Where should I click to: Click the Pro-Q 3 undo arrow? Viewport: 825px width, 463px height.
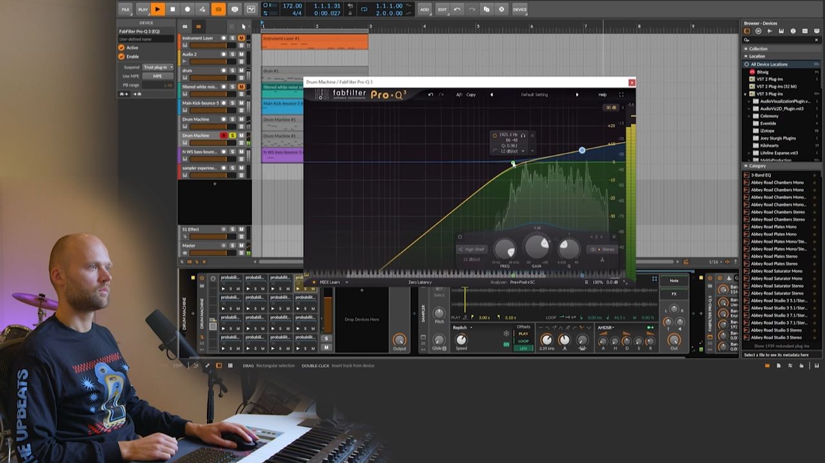pyautogui.click(x=431, y=95)
